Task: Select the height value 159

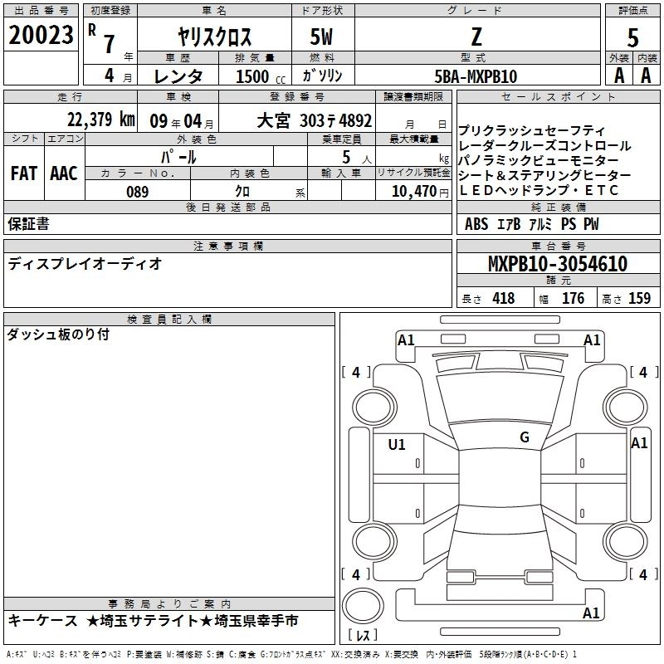Action: (x=639, y=298)
